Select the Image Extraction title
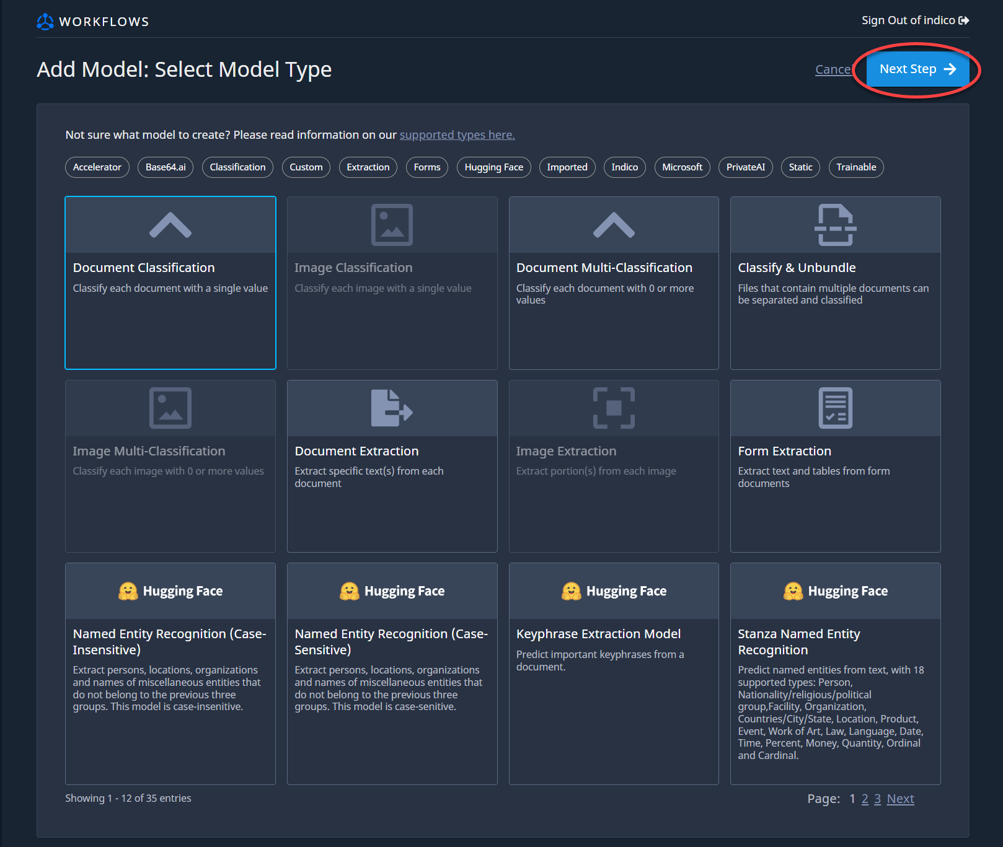The width and height of the screenshot is (1003, 847). pyautogui.click(x=566, y=451)
